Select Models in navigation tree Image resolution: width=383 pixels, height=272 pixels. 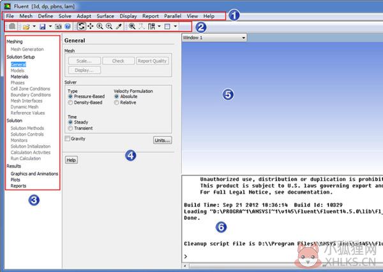(x=17, y=71)
